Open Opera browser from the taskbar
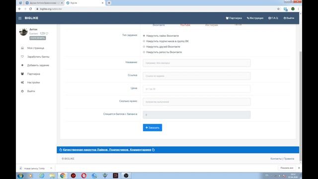 pos(84,176)
